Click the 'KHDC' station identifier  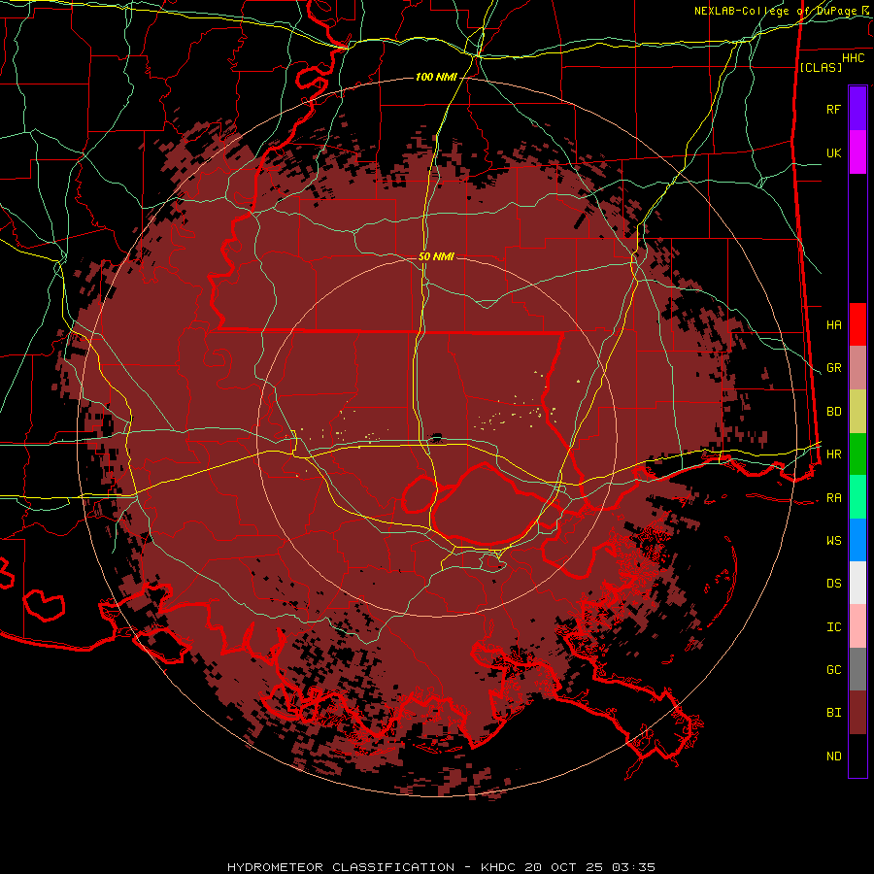[x=497, y=867]
